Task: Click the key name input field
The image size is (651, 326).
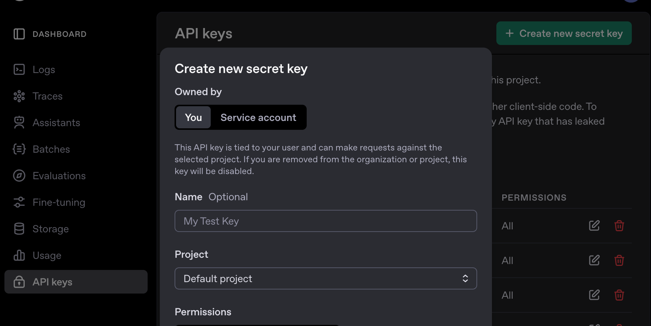Action: pyautogui.click(x=325, y=221)
